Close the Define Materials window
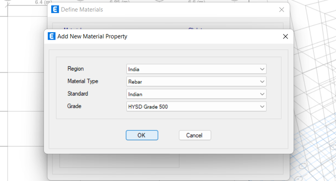 coord(281,10)
